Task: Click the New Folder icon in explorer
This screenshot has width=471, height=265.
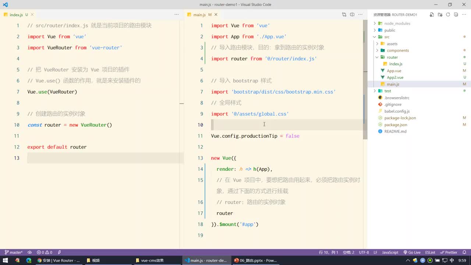Action: click(x=440, y=15)
